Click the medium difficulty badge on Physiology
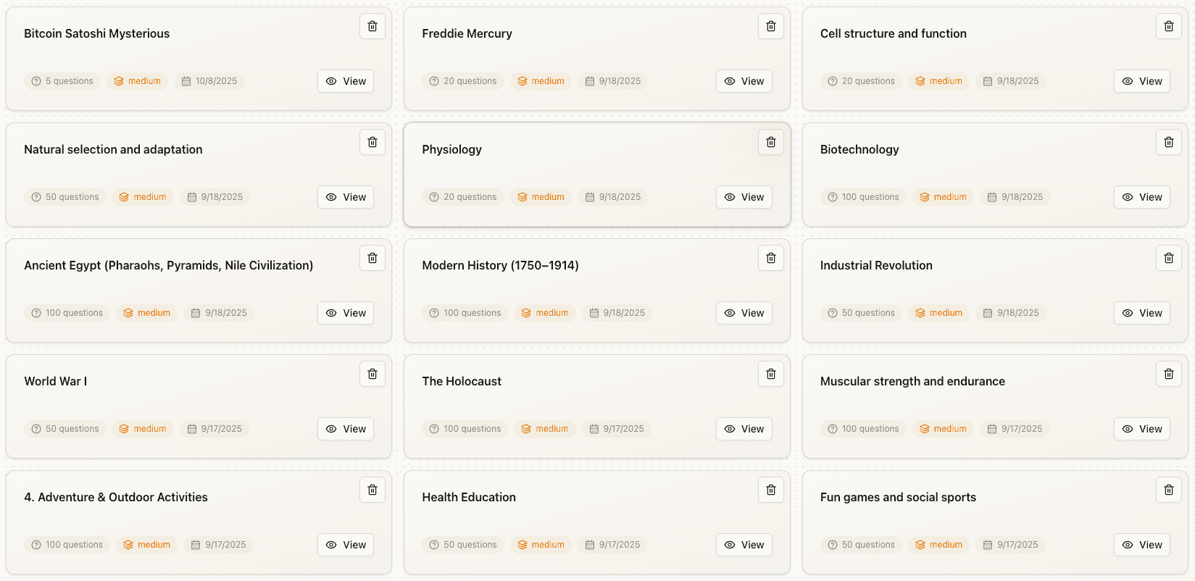1195x581 pixels. coord(541,197)
